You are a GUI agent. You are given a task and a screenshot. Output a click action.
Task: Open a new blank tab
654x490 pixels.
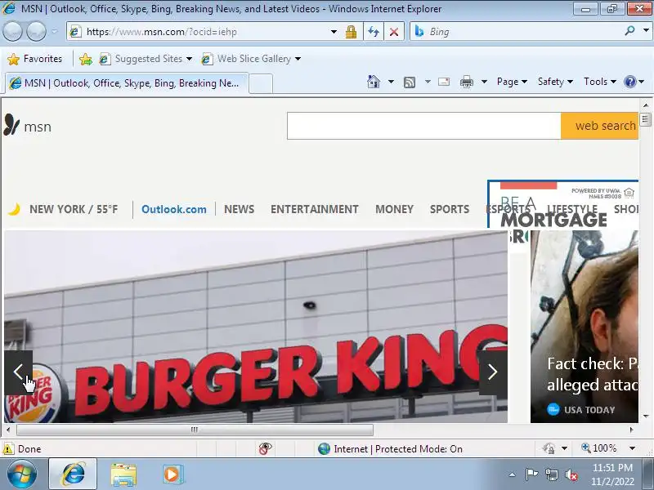click(x=261, y=84)
